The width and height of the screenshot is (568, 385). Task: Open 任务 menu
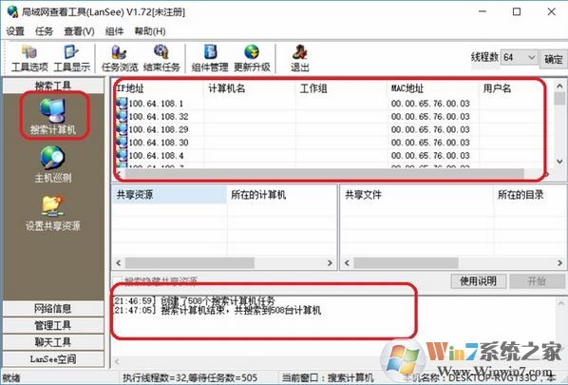pos(45,31)
